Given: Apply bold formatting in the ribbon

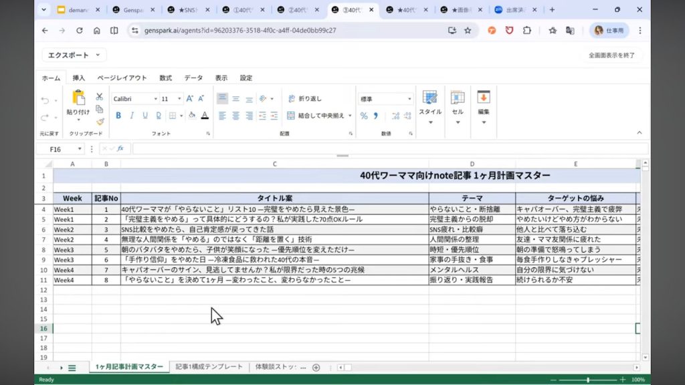Looking at the screenshot, I should tap(118, 116).
